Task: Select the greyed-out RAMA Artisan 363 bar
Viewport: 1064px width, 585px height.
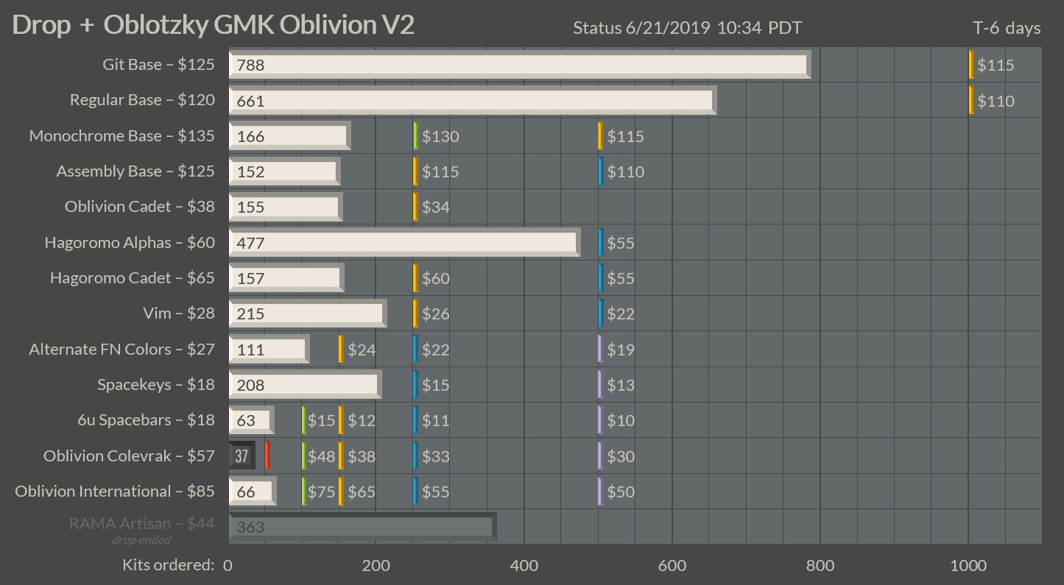Action: [x=362, y=527]
